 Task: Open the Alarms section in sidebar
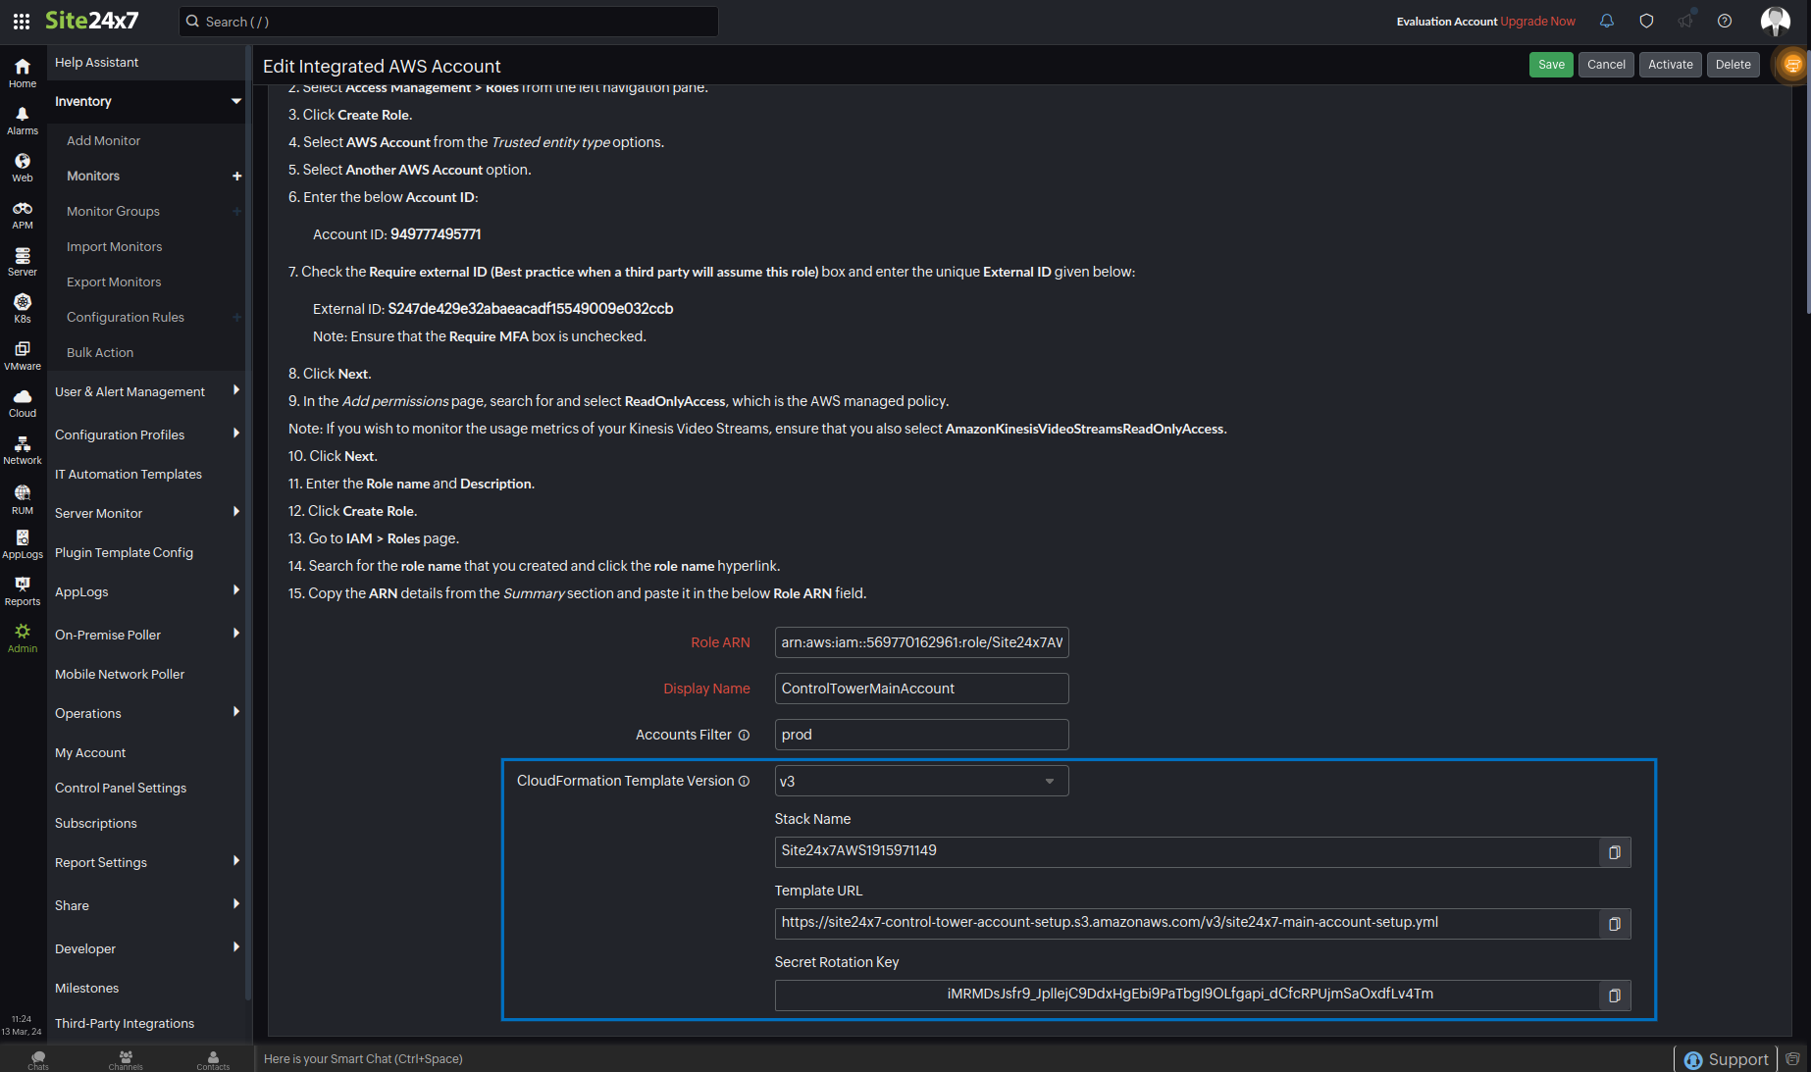point(23,121)
